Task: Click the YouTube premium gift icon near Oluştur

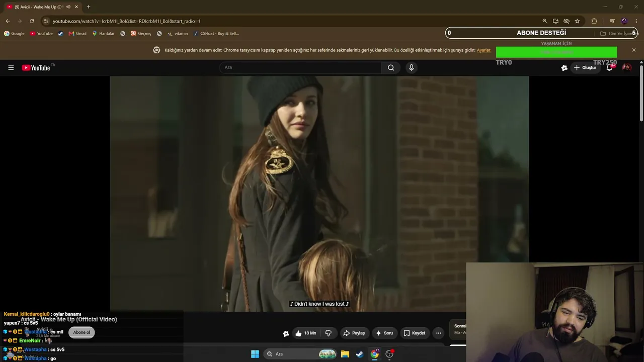Action: coord(564,67)
